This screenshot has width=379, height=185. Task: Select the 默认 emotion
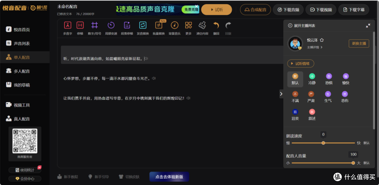click(x=295, y=79)
